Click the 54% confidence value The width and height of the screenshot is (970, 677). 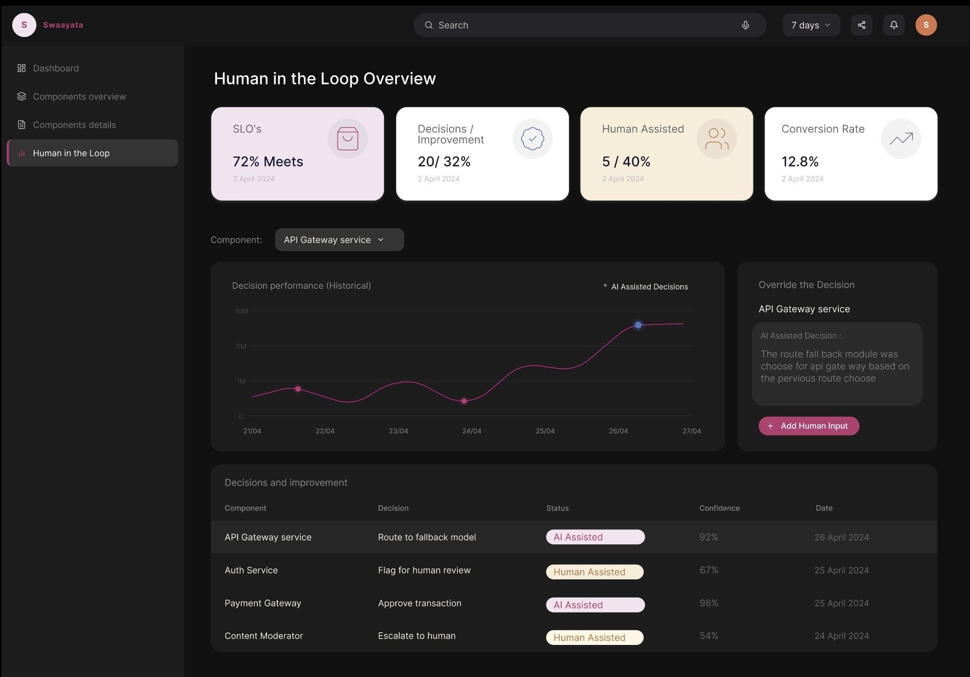point(708,636)
